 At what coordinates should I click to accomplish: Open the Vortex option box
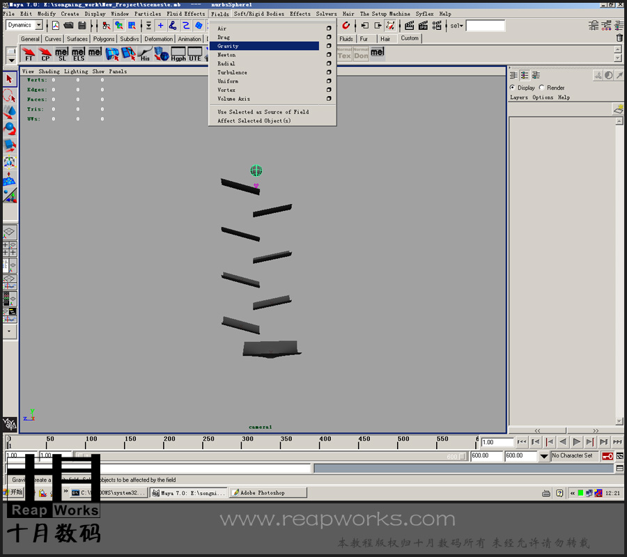click(329, 90)
